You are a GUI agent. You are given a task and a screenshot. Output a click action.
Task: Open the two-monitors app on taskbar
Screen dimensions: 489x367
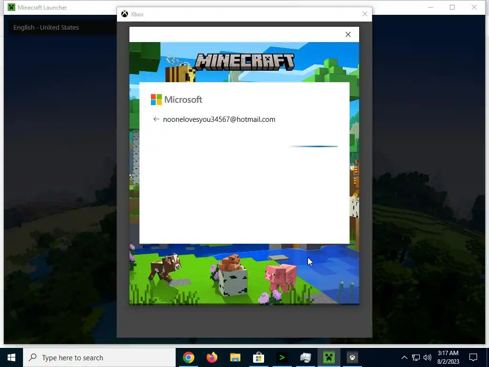[305, 357]
